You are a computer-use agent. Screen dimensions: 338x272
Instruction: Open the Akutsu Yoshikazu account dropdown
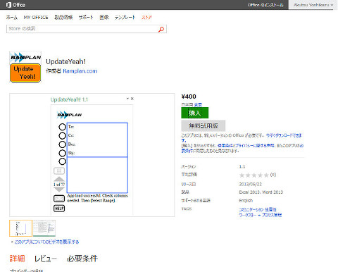(313, 5)
